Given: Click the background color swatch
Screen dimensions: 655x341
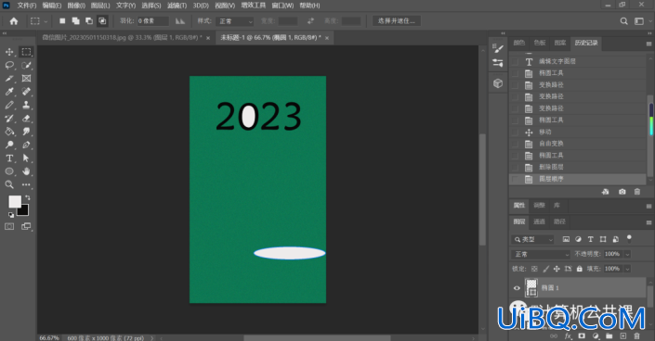Looking at the screenshot, I should click(x=23, y=210).
